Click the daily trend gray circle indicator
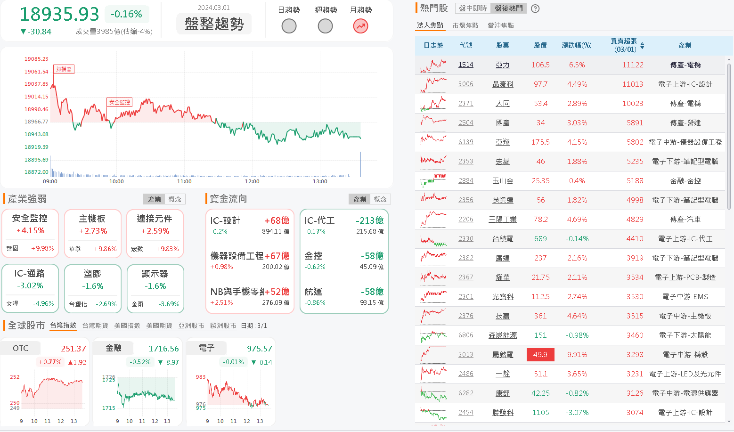This screenshot has width=734, height=432. click(x=289, y=26)
